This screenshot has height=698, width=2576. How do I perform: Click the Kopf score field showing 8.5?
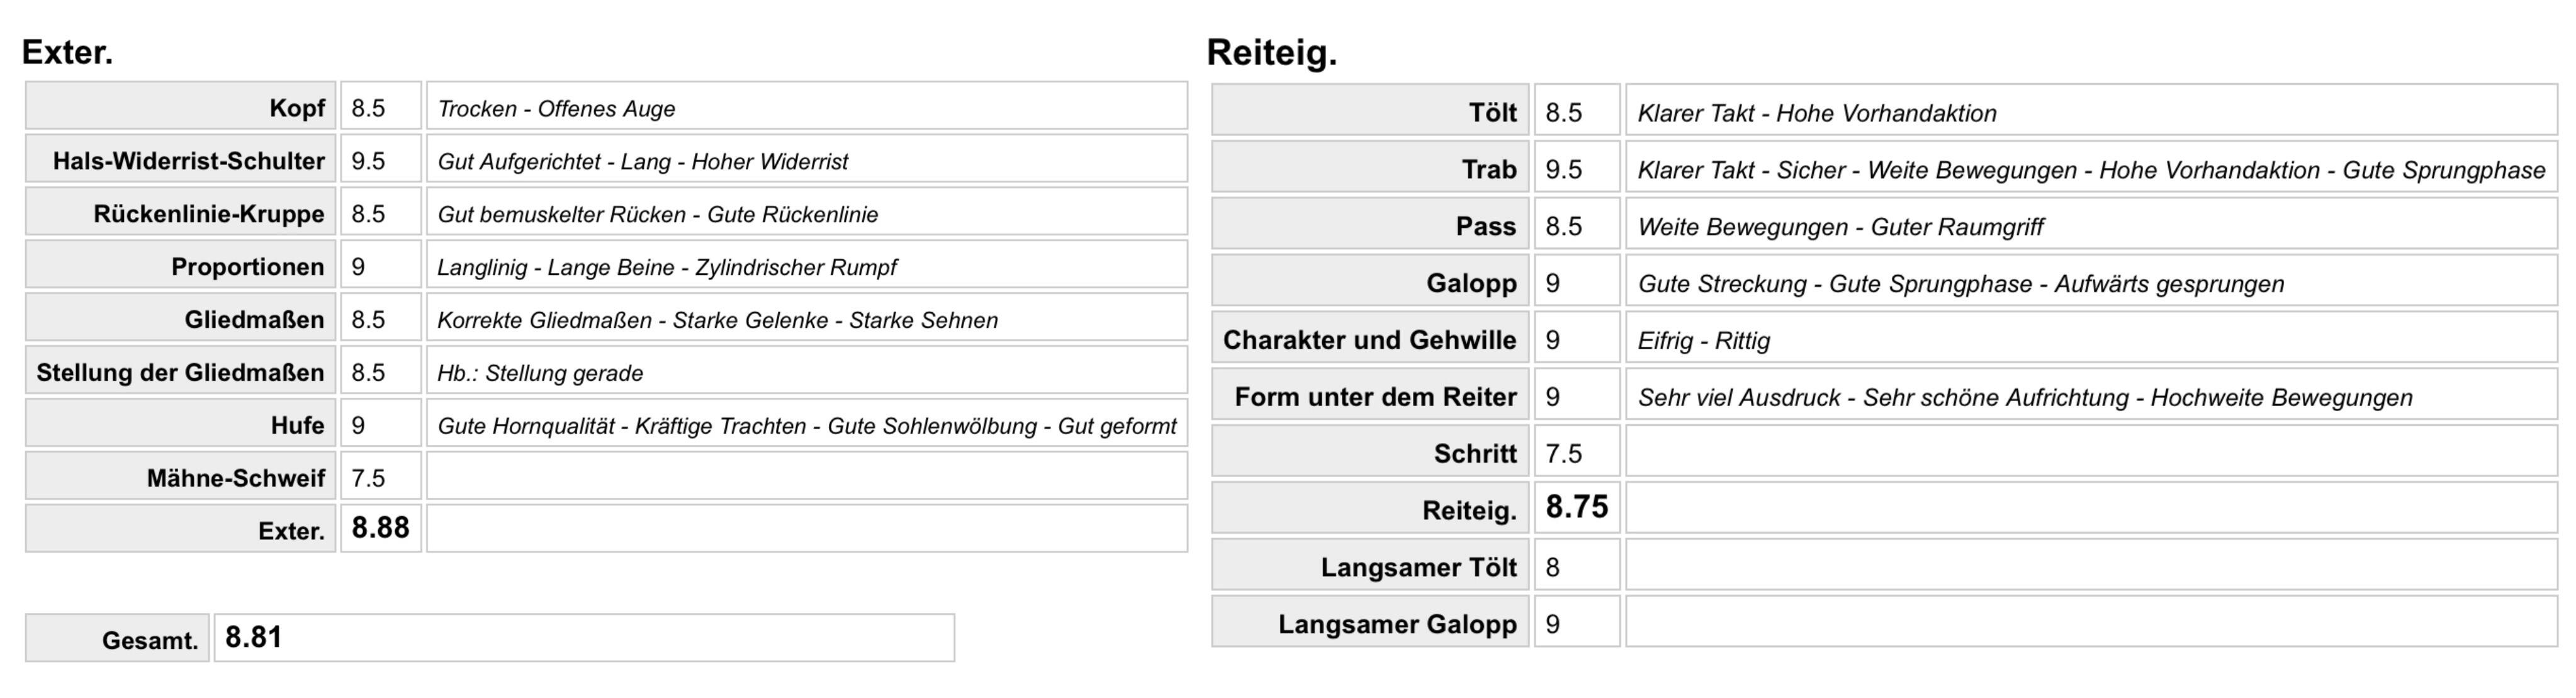click(381, 106)
